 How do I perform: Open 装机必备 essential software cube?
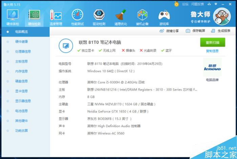[x=142, y=17]
